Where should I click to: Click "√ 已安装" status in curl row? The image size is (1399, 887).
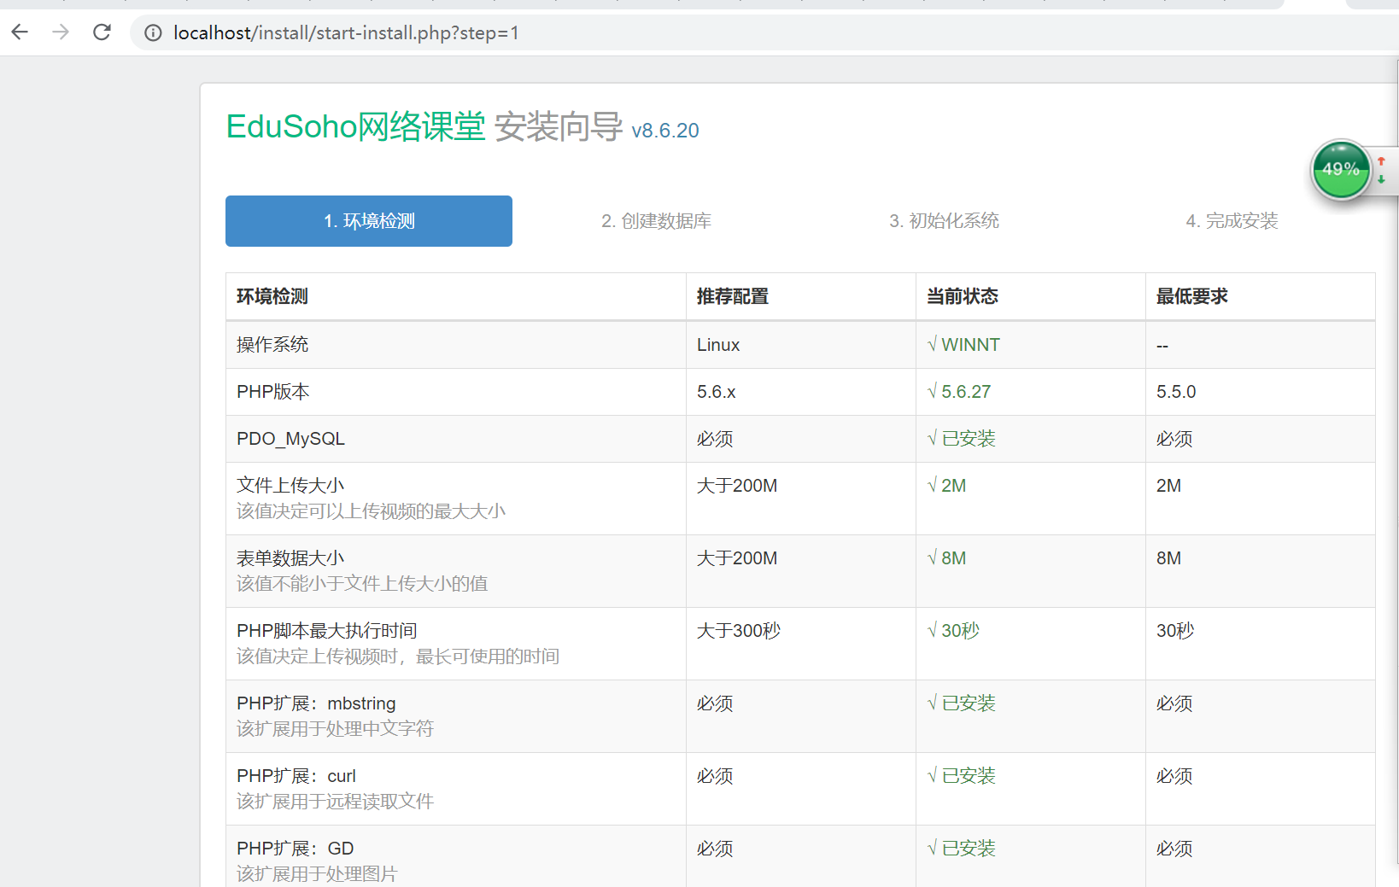[x=962, y=776]
